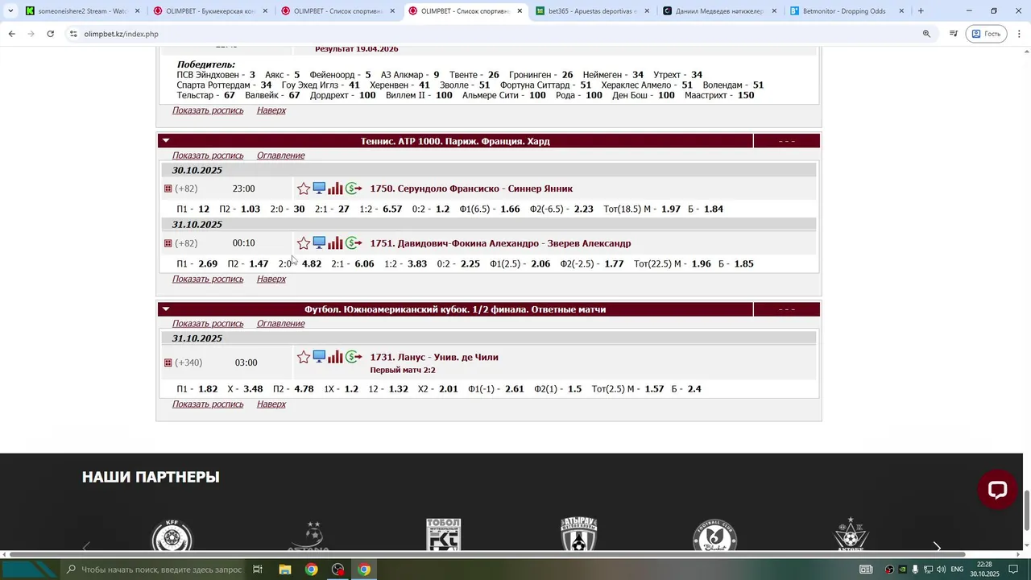Open a new browser tab
Image resolution: width=1031 pixels, height=580 pixels.
(921, 11)
